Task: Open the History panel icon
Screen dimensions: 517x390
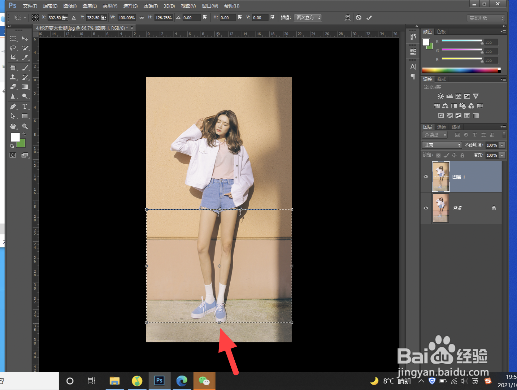Action: [x=413, y=37]
